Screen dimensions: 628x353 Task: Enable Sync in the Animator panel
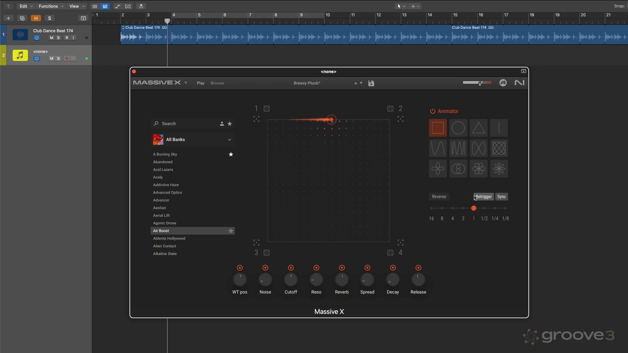click(501, 196)
